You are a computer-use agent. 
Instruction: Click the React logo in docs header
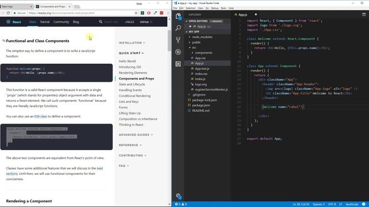(x=9, y=22)
